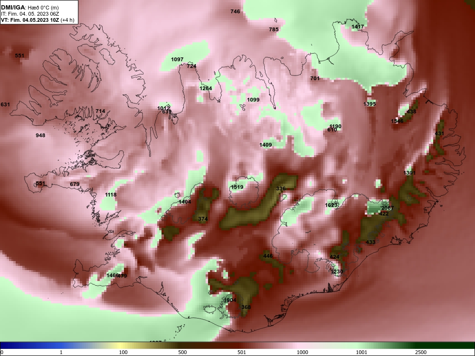
Task: Click the 1099 value label
Action: (x=253, y=100)
